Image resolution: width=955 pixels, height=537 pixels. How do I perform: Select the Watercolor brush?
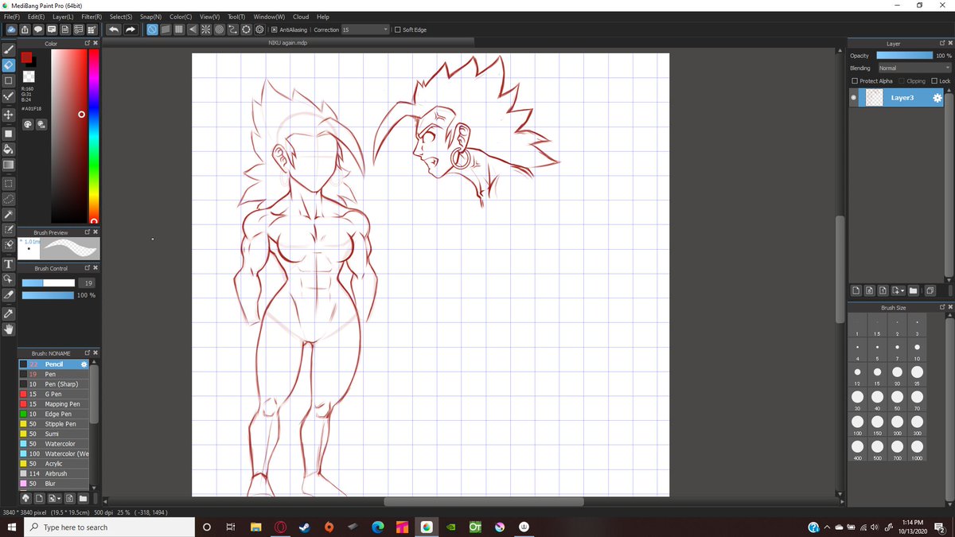point(54,443)
